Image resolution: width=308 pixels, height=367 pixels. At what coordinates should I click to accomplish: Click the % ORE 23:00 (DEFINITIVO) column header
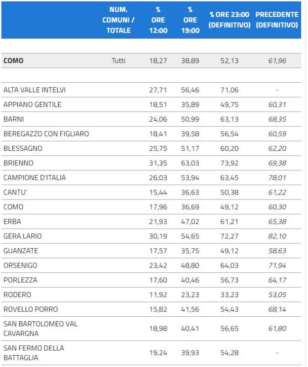(230, 20)
